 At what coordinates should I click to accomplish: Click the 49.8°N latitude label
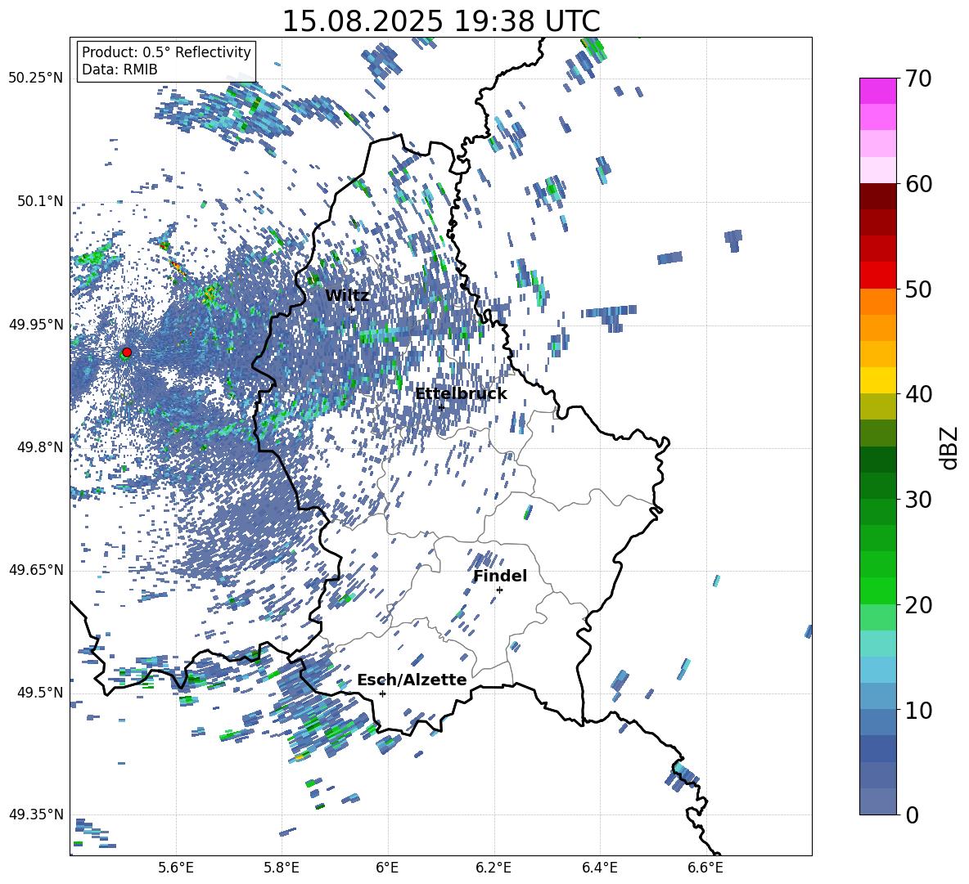click(x=40, y=446)
